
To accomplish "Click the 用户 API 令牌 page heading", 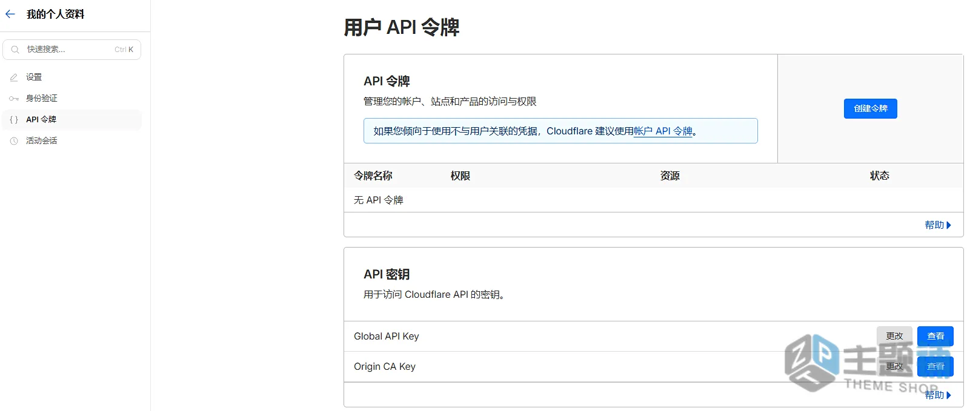I will (x=402, y=27).
